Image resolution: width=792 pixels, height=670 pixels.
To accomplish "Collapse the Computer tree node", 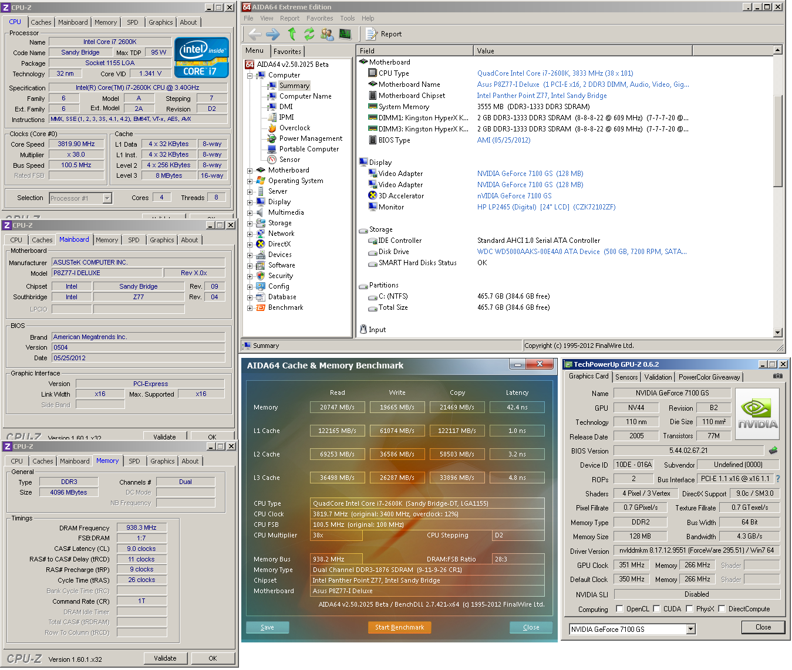I will 250,76.
